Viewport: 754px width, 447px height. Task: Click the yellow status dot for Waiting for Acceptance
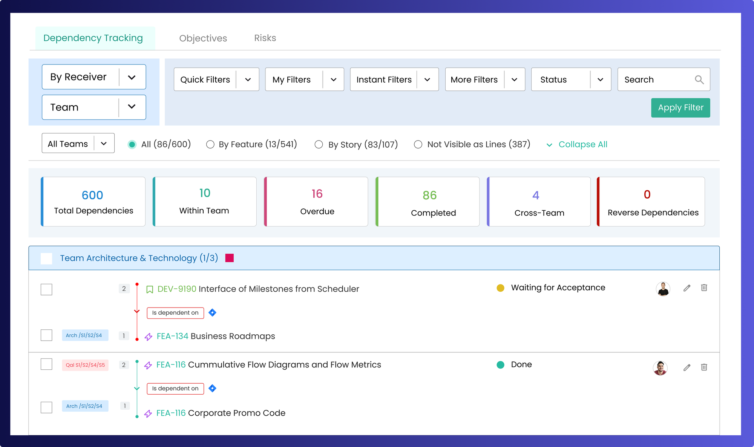coord(500,288)
